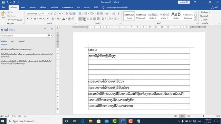Screen dimensions: 221x124
Task: Switch to the Layout ribbon tab
Action: click(43, 8)
